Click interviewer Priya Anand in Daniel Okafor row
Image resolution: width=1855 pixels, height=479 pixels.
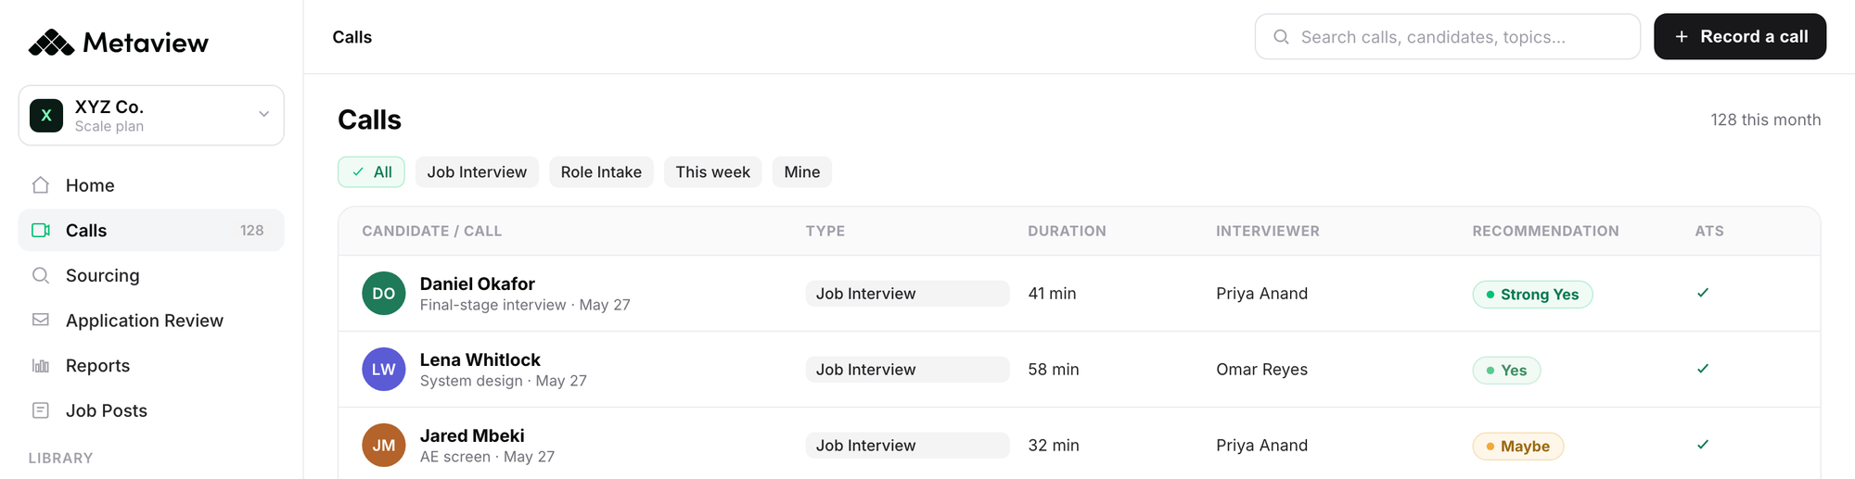(1262, 294)
